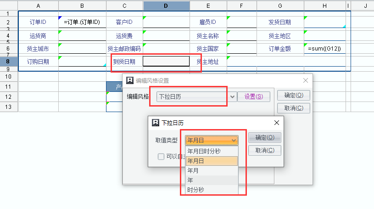Choose the highlighted 年月日 list option
The height and width of the screenshot is (209, 374).
coord(212,161)
